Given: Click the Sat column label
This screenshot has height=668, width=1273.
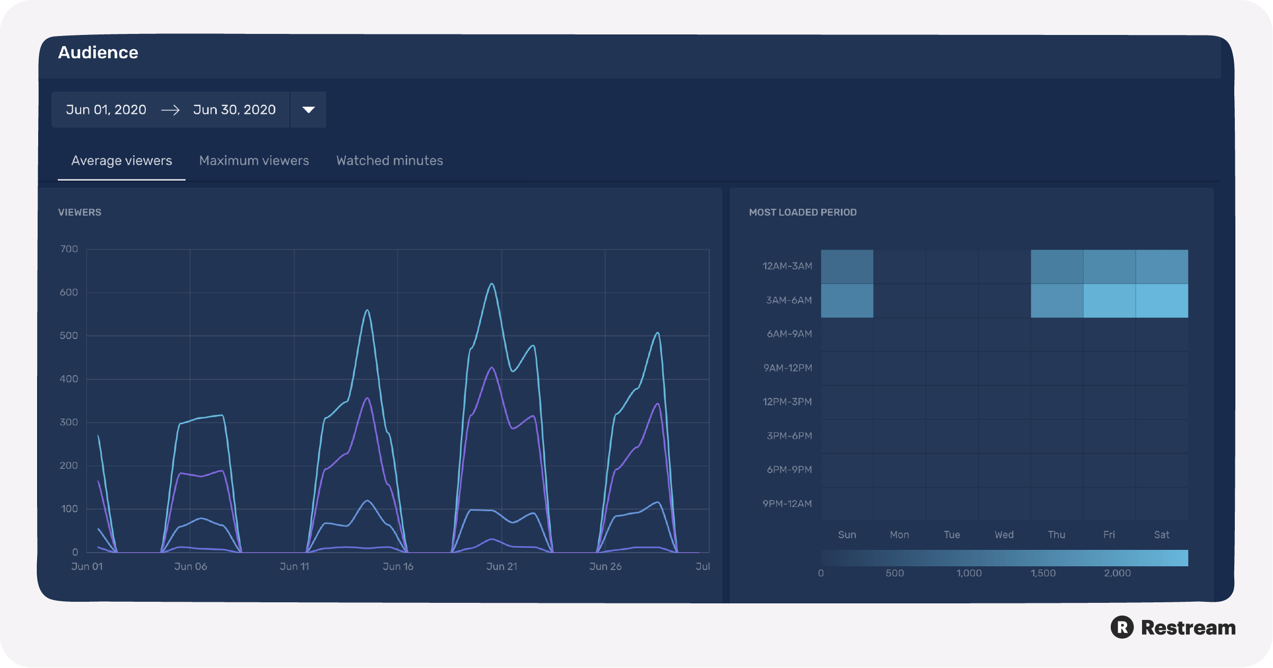Looking at the screenshot, I should (x=1162, y=535).
